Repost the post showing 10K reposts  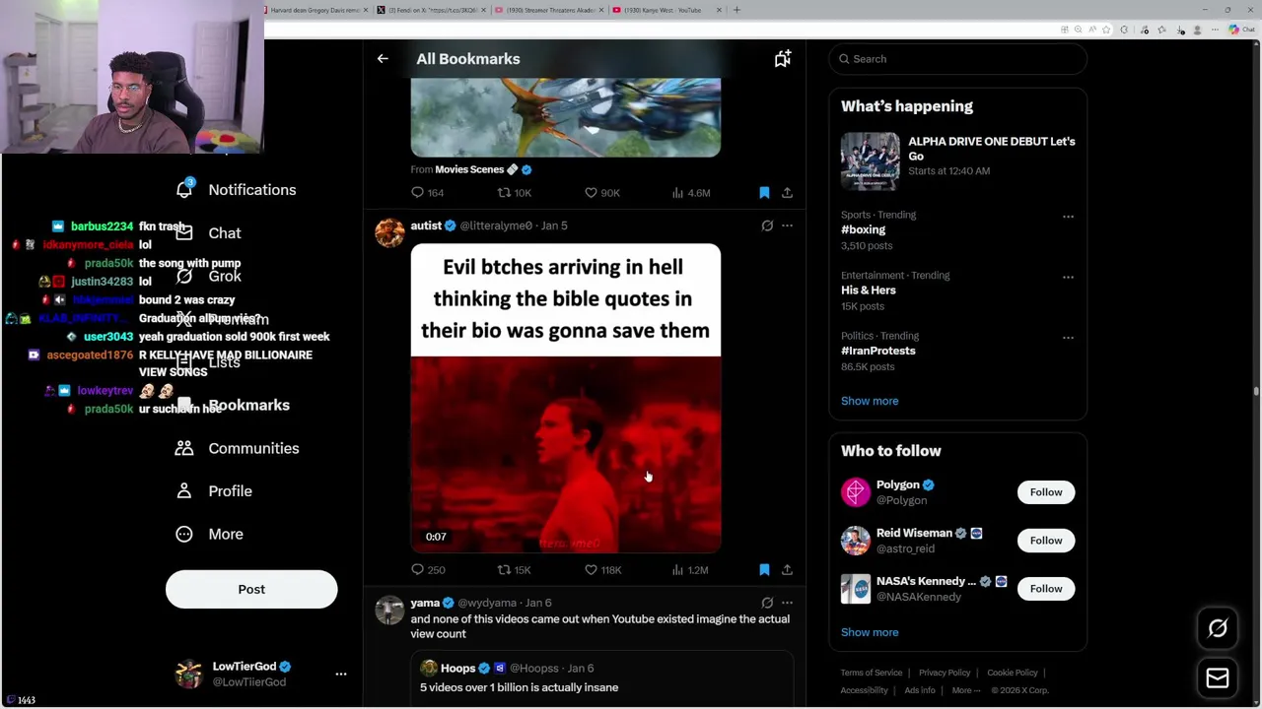tap(514, 193)
